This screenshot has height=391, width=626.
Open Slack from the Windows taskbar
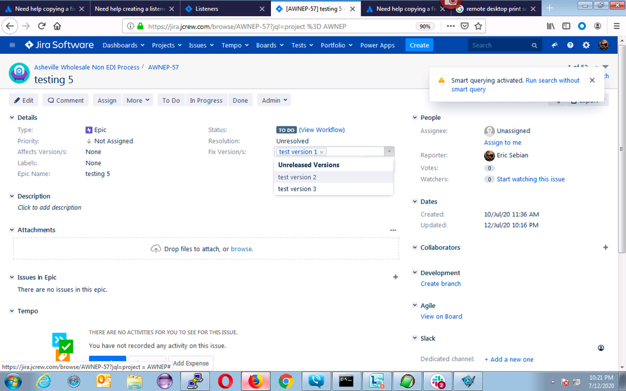tap(438, 381)
